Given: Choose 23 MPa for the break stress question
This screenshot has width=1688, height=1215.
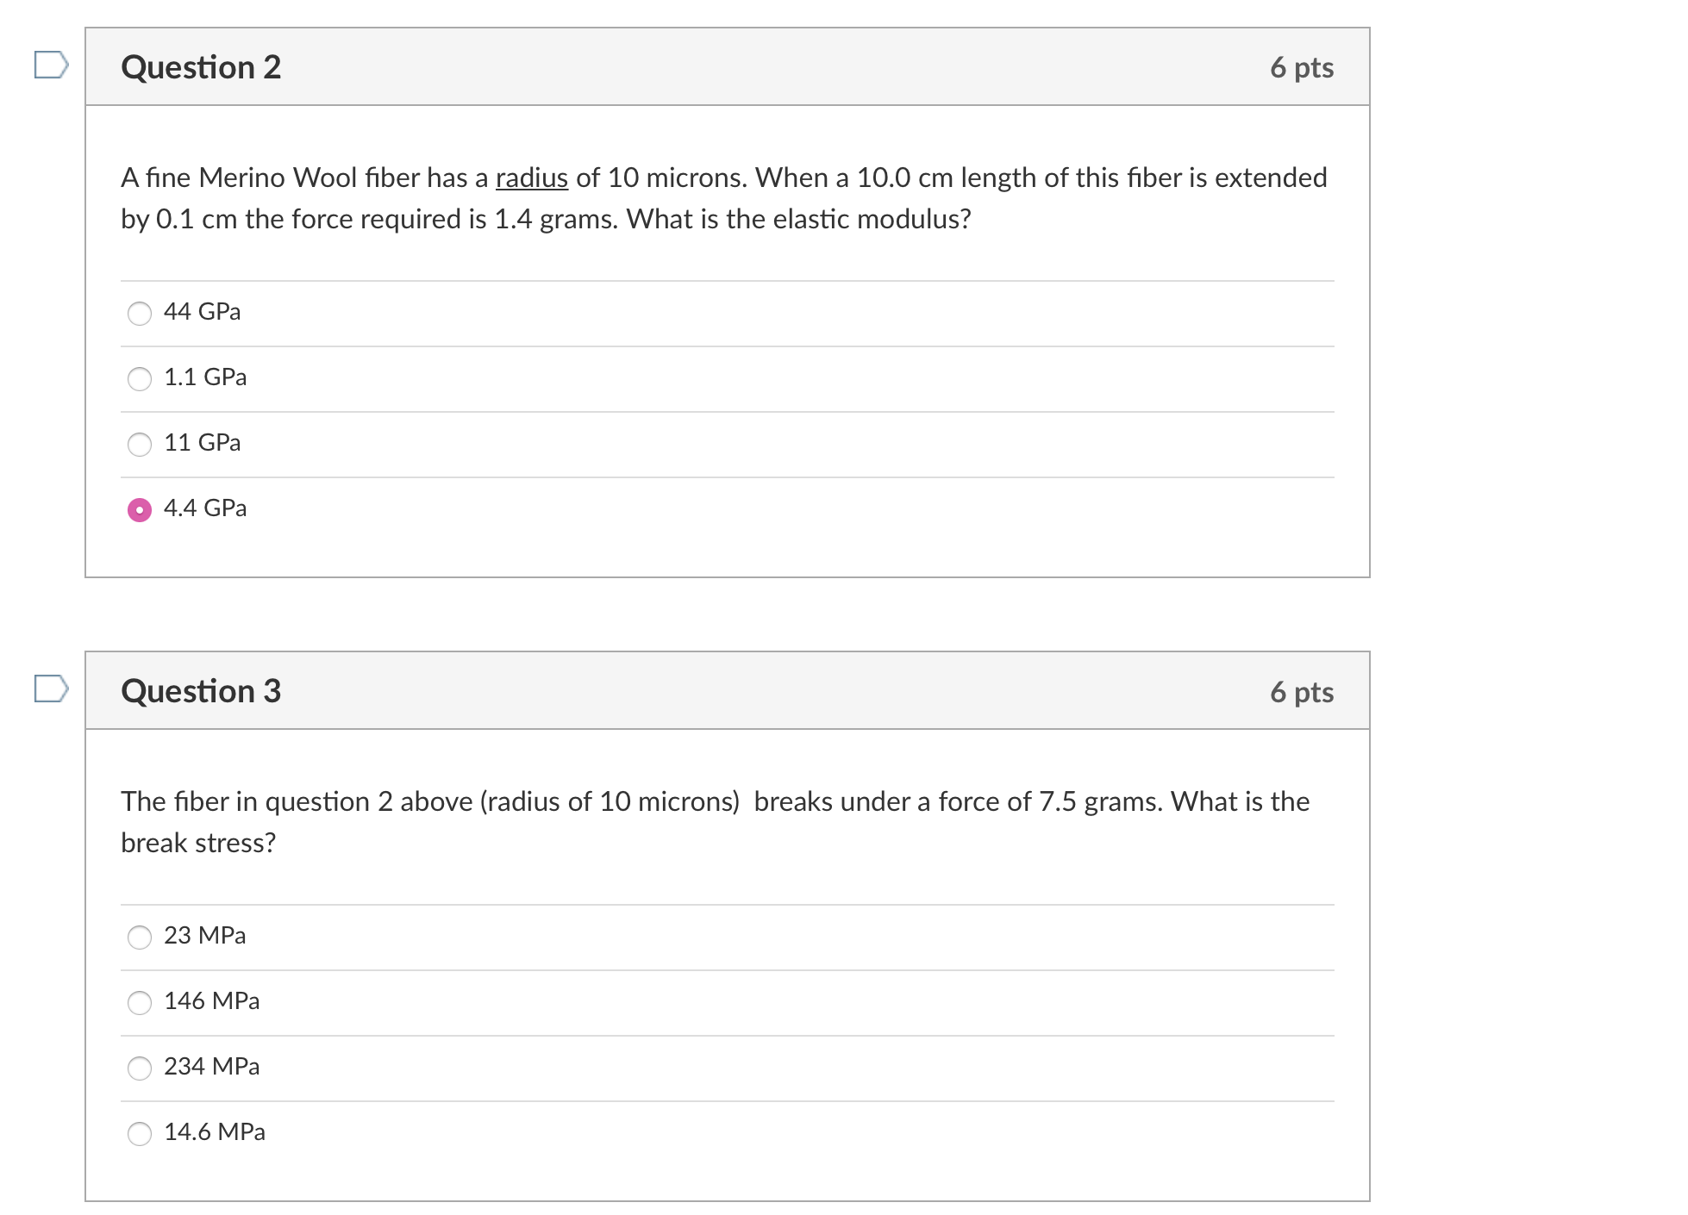Looking at the screenshot, I should tap(140, 938).
